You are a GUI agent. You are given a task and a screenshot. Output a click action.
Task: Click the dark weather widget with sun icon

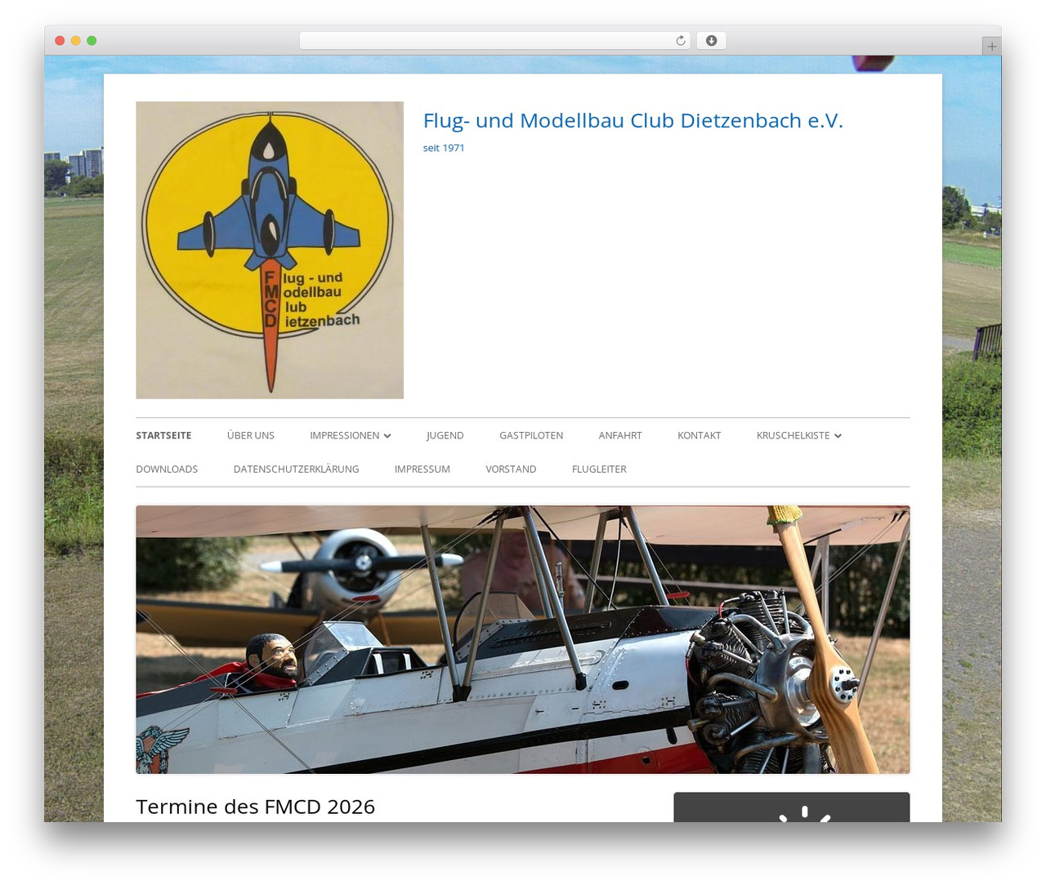(792, 807)
